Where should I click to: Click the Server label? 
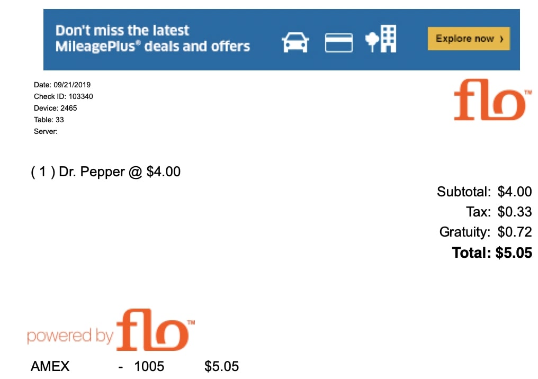click(46, 131)
